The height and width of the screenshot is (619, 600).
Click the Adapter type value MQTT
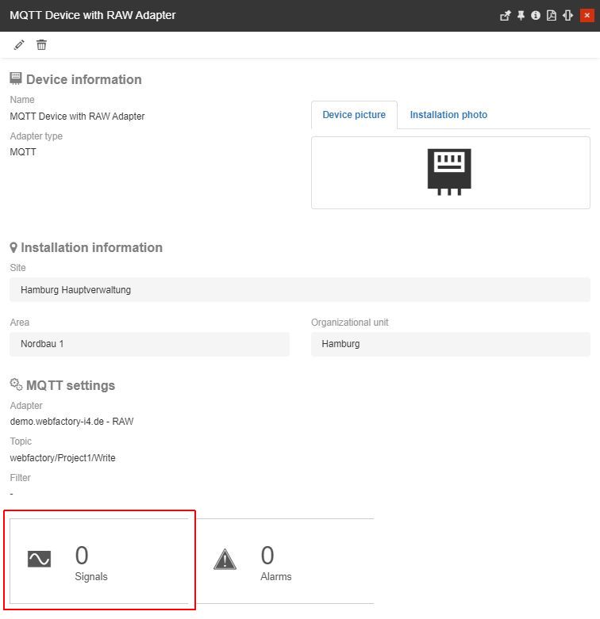(23, 152)
